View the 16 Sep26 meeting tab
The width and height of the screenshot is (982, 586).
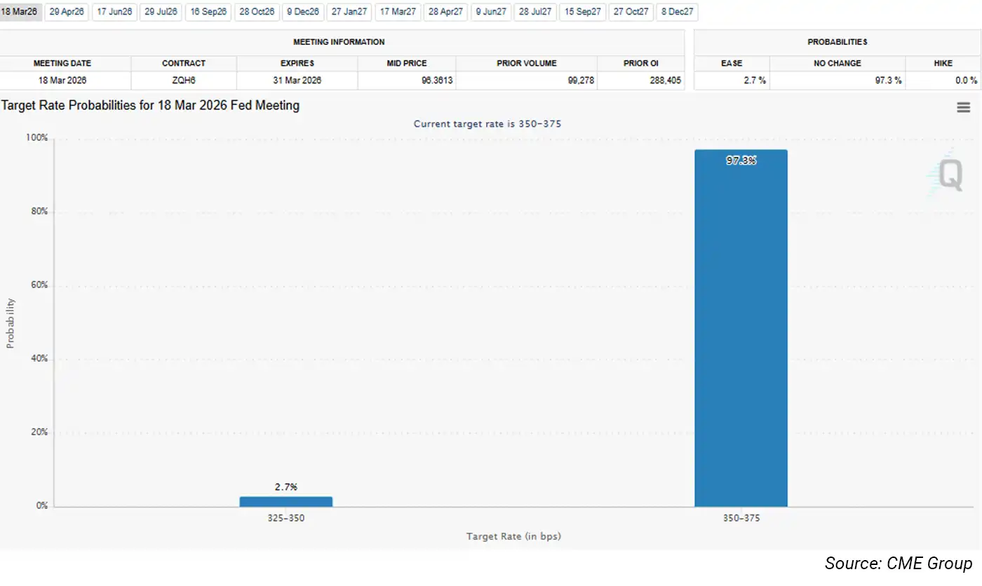[x=208, y=11]
